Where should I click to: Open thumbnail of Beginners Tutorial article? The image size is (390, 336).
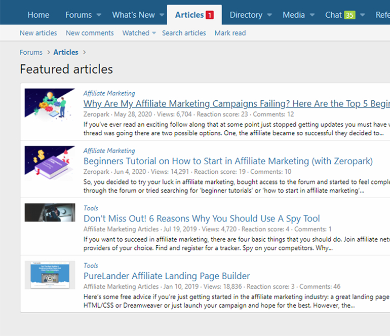[x=50, y=163]
